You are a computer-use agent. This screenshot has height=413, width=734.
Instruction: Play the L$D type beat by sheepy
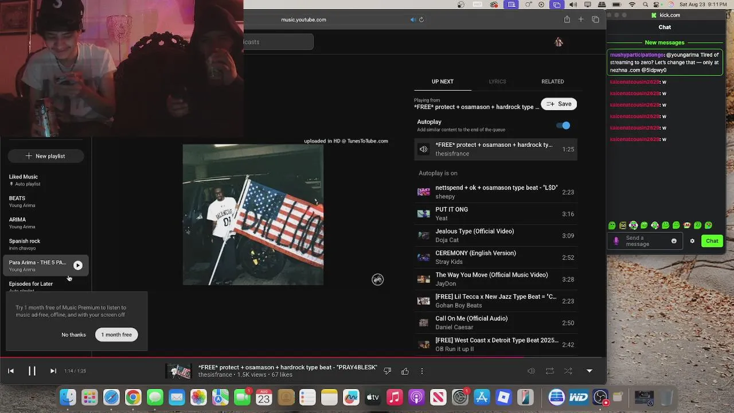pos(496,192)
